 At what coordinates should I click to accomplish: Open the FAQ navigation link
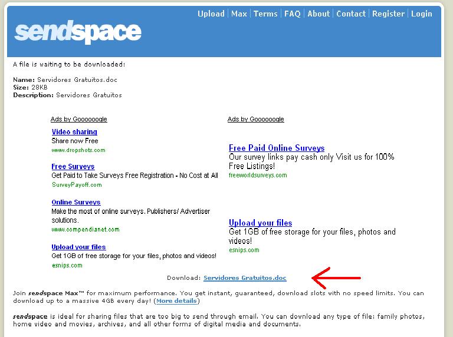(x=292, y=14)
